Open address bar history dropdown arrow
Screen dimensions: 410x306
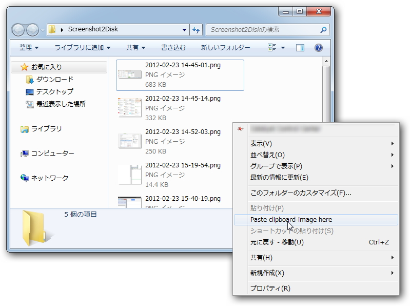(x=184, y=30)
